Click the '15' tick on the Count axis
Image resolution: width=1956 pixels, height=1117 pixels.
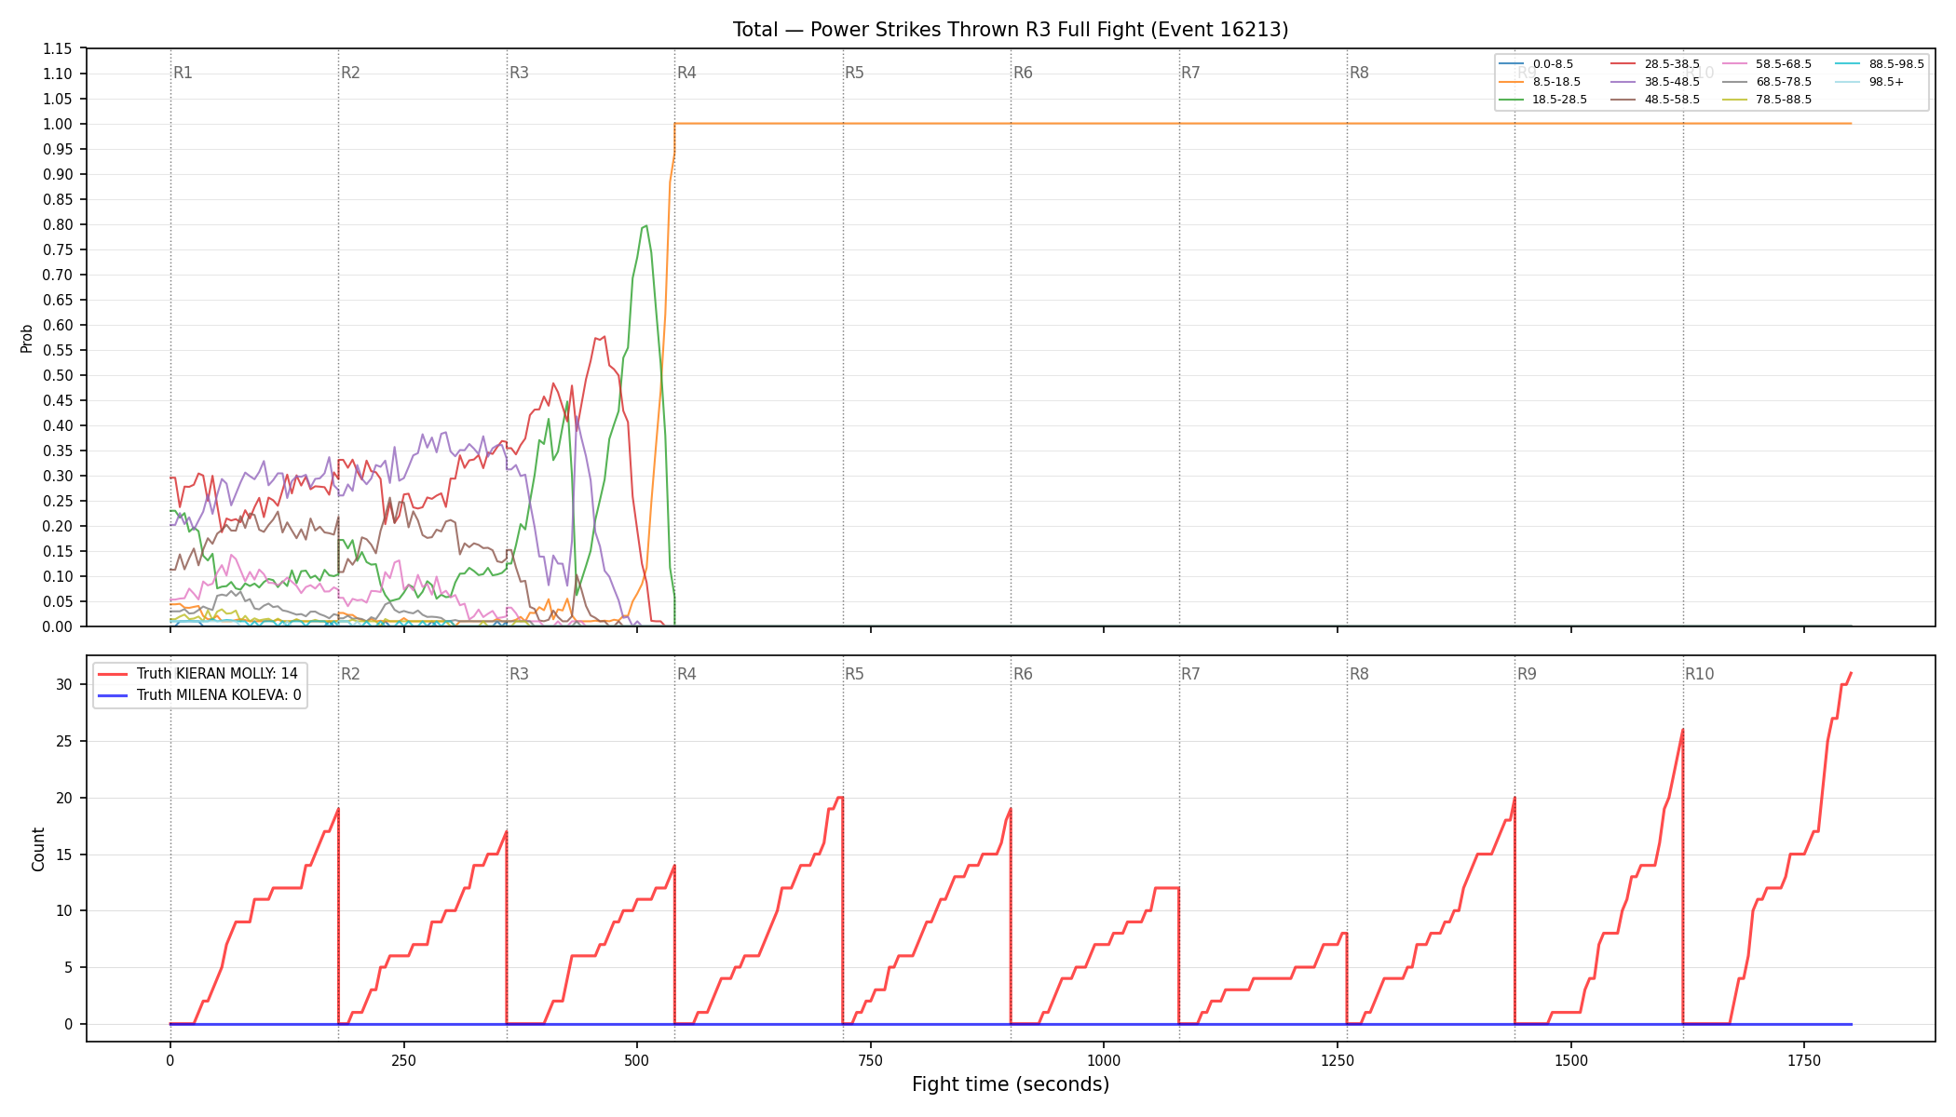tap(64, 855)
